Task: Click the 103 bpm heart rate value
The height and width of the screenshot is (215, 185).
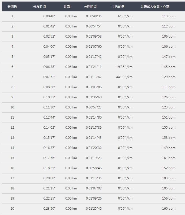Action: [169, 178]
